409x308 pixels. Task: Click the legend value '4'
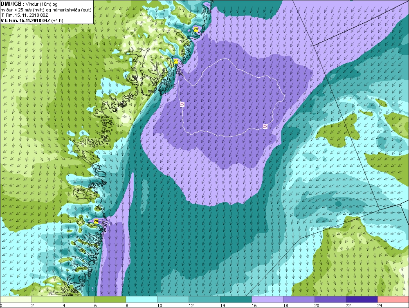click(x=64, y=306)
